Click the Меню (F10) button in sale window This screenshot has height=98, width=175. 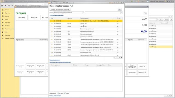22,18
